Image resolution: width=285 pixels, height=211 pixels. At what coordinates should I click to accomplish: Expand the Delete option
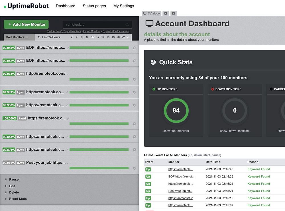pos(12,192)
